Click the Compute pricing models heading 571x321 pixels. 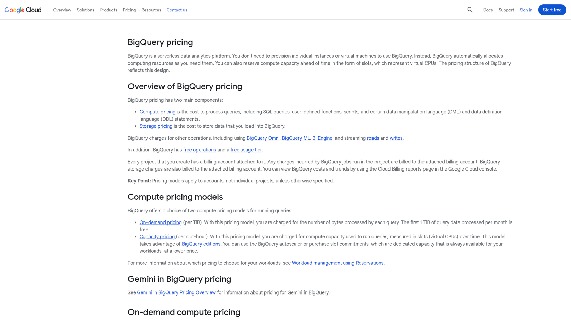tap(175, 197)
